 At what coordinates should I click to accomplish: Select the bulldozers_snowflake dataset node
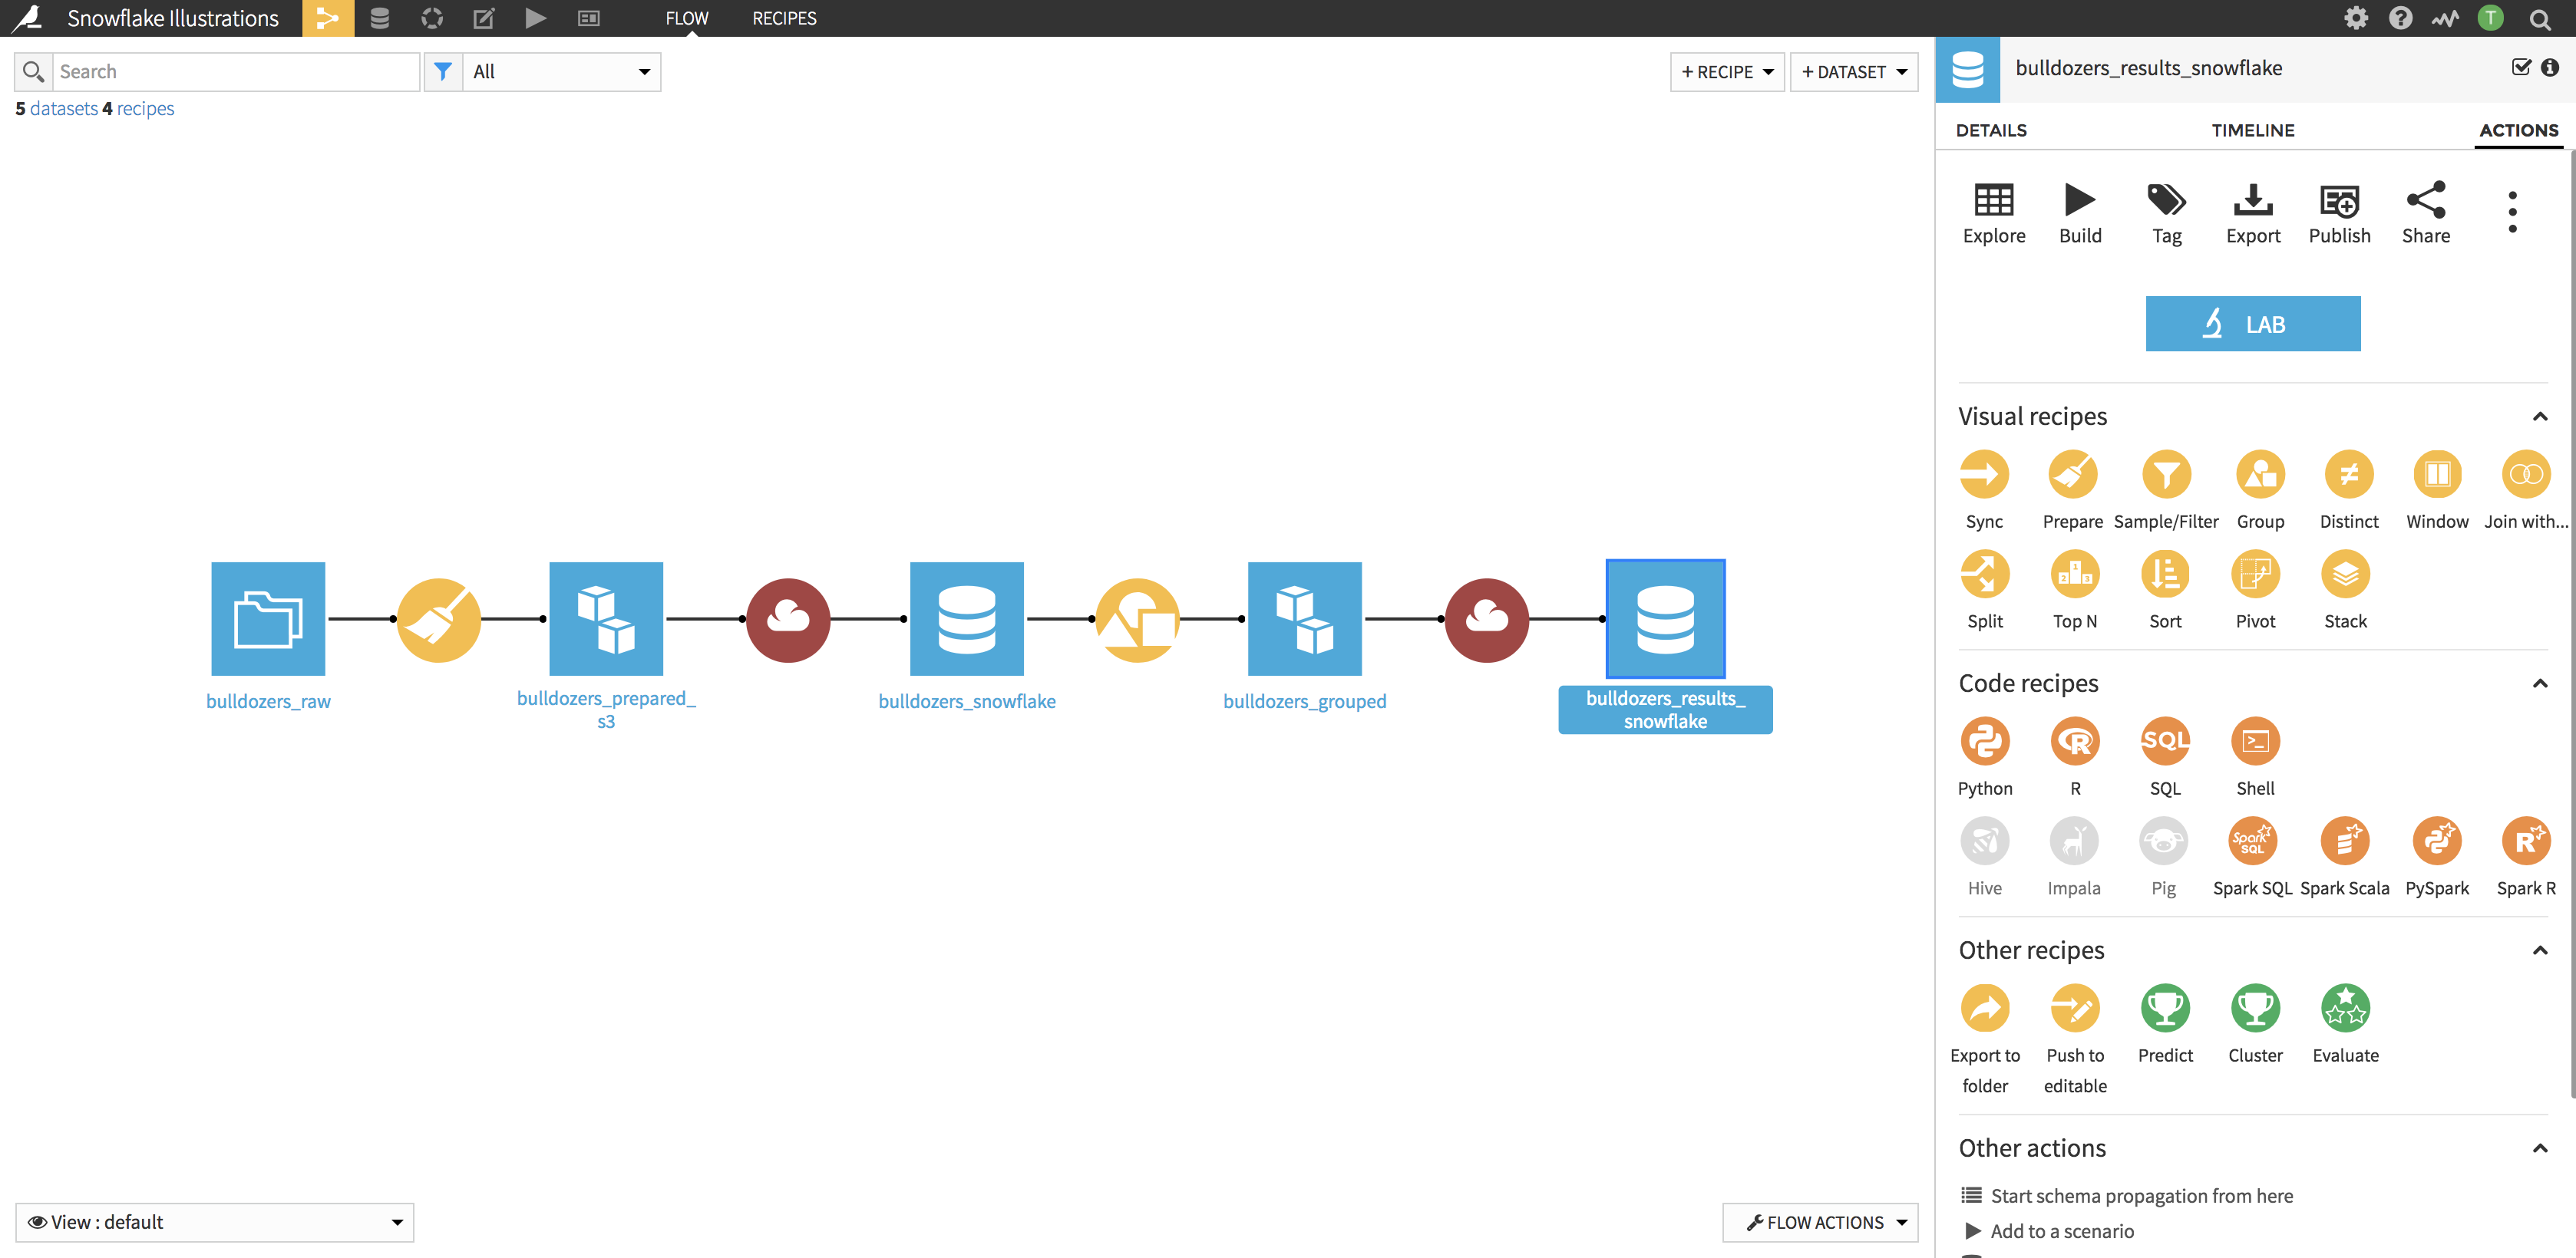pyautogui.click(x=966, y=618)
